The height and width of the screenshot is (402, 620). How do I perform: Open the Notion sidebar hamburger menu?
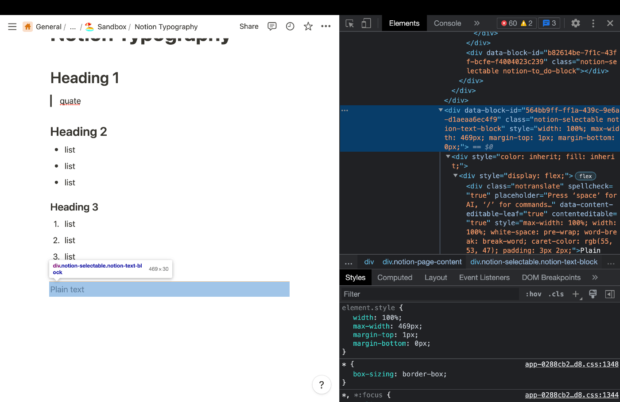click(12, 27)
